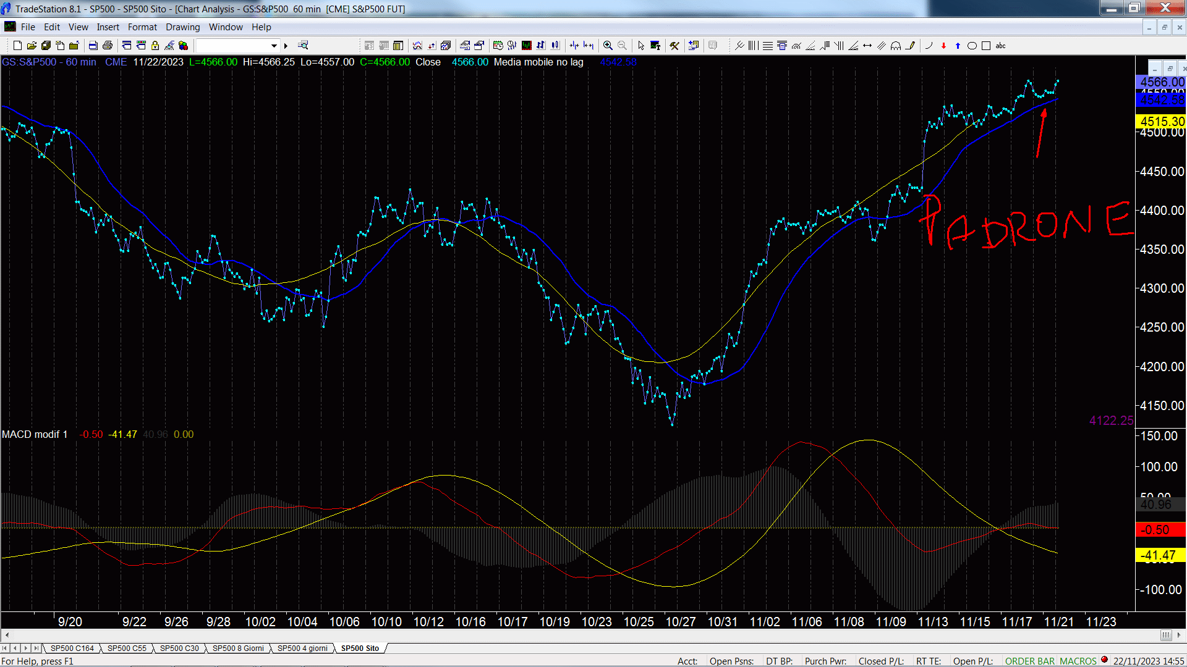The width and height of the screenshot is (1187, 667).
Task: Click the scroll tabs to first arrow
Action: tap(5, 648)
